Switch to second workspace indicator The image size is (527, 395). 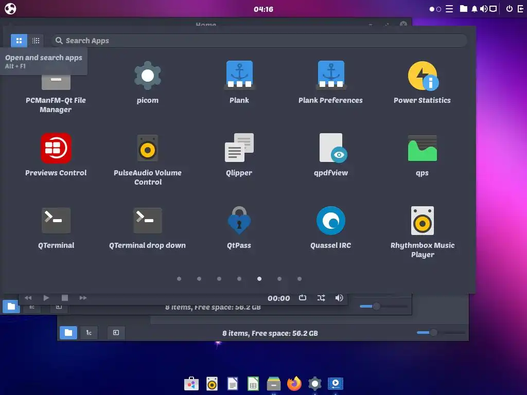coord(438,9)
